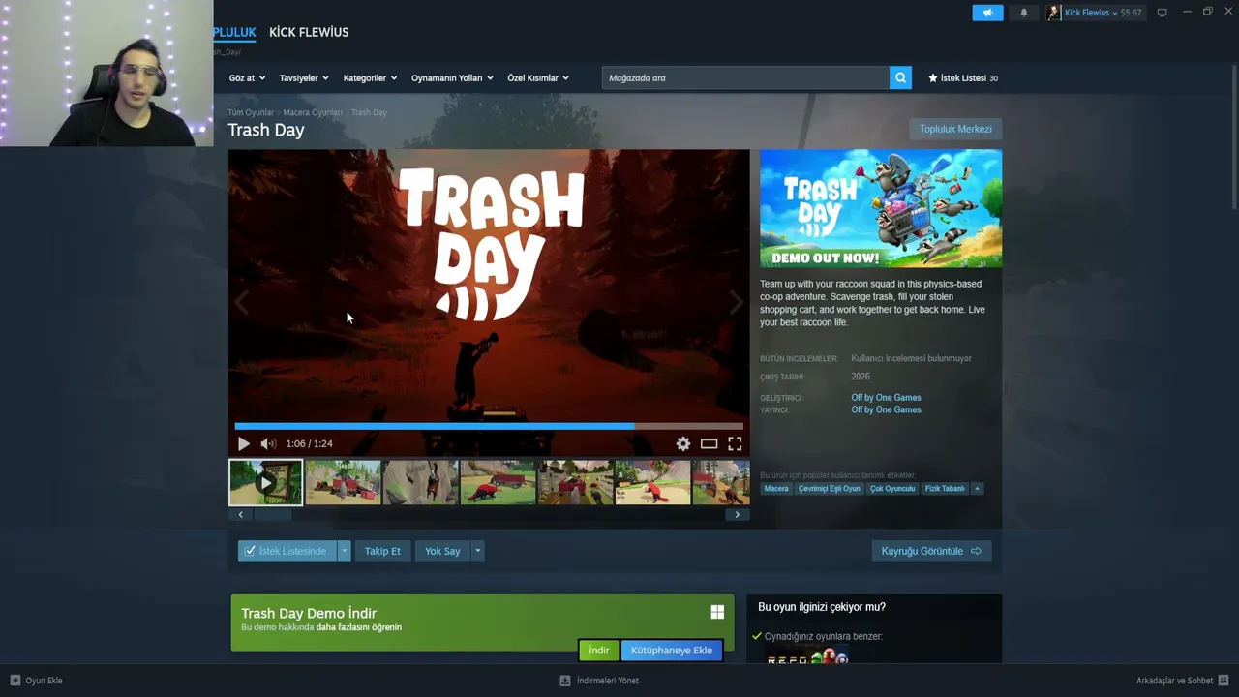Go to Macera Oyunları breadcrumb
The height and width of the screenshot is (697, 1239).
313,112
